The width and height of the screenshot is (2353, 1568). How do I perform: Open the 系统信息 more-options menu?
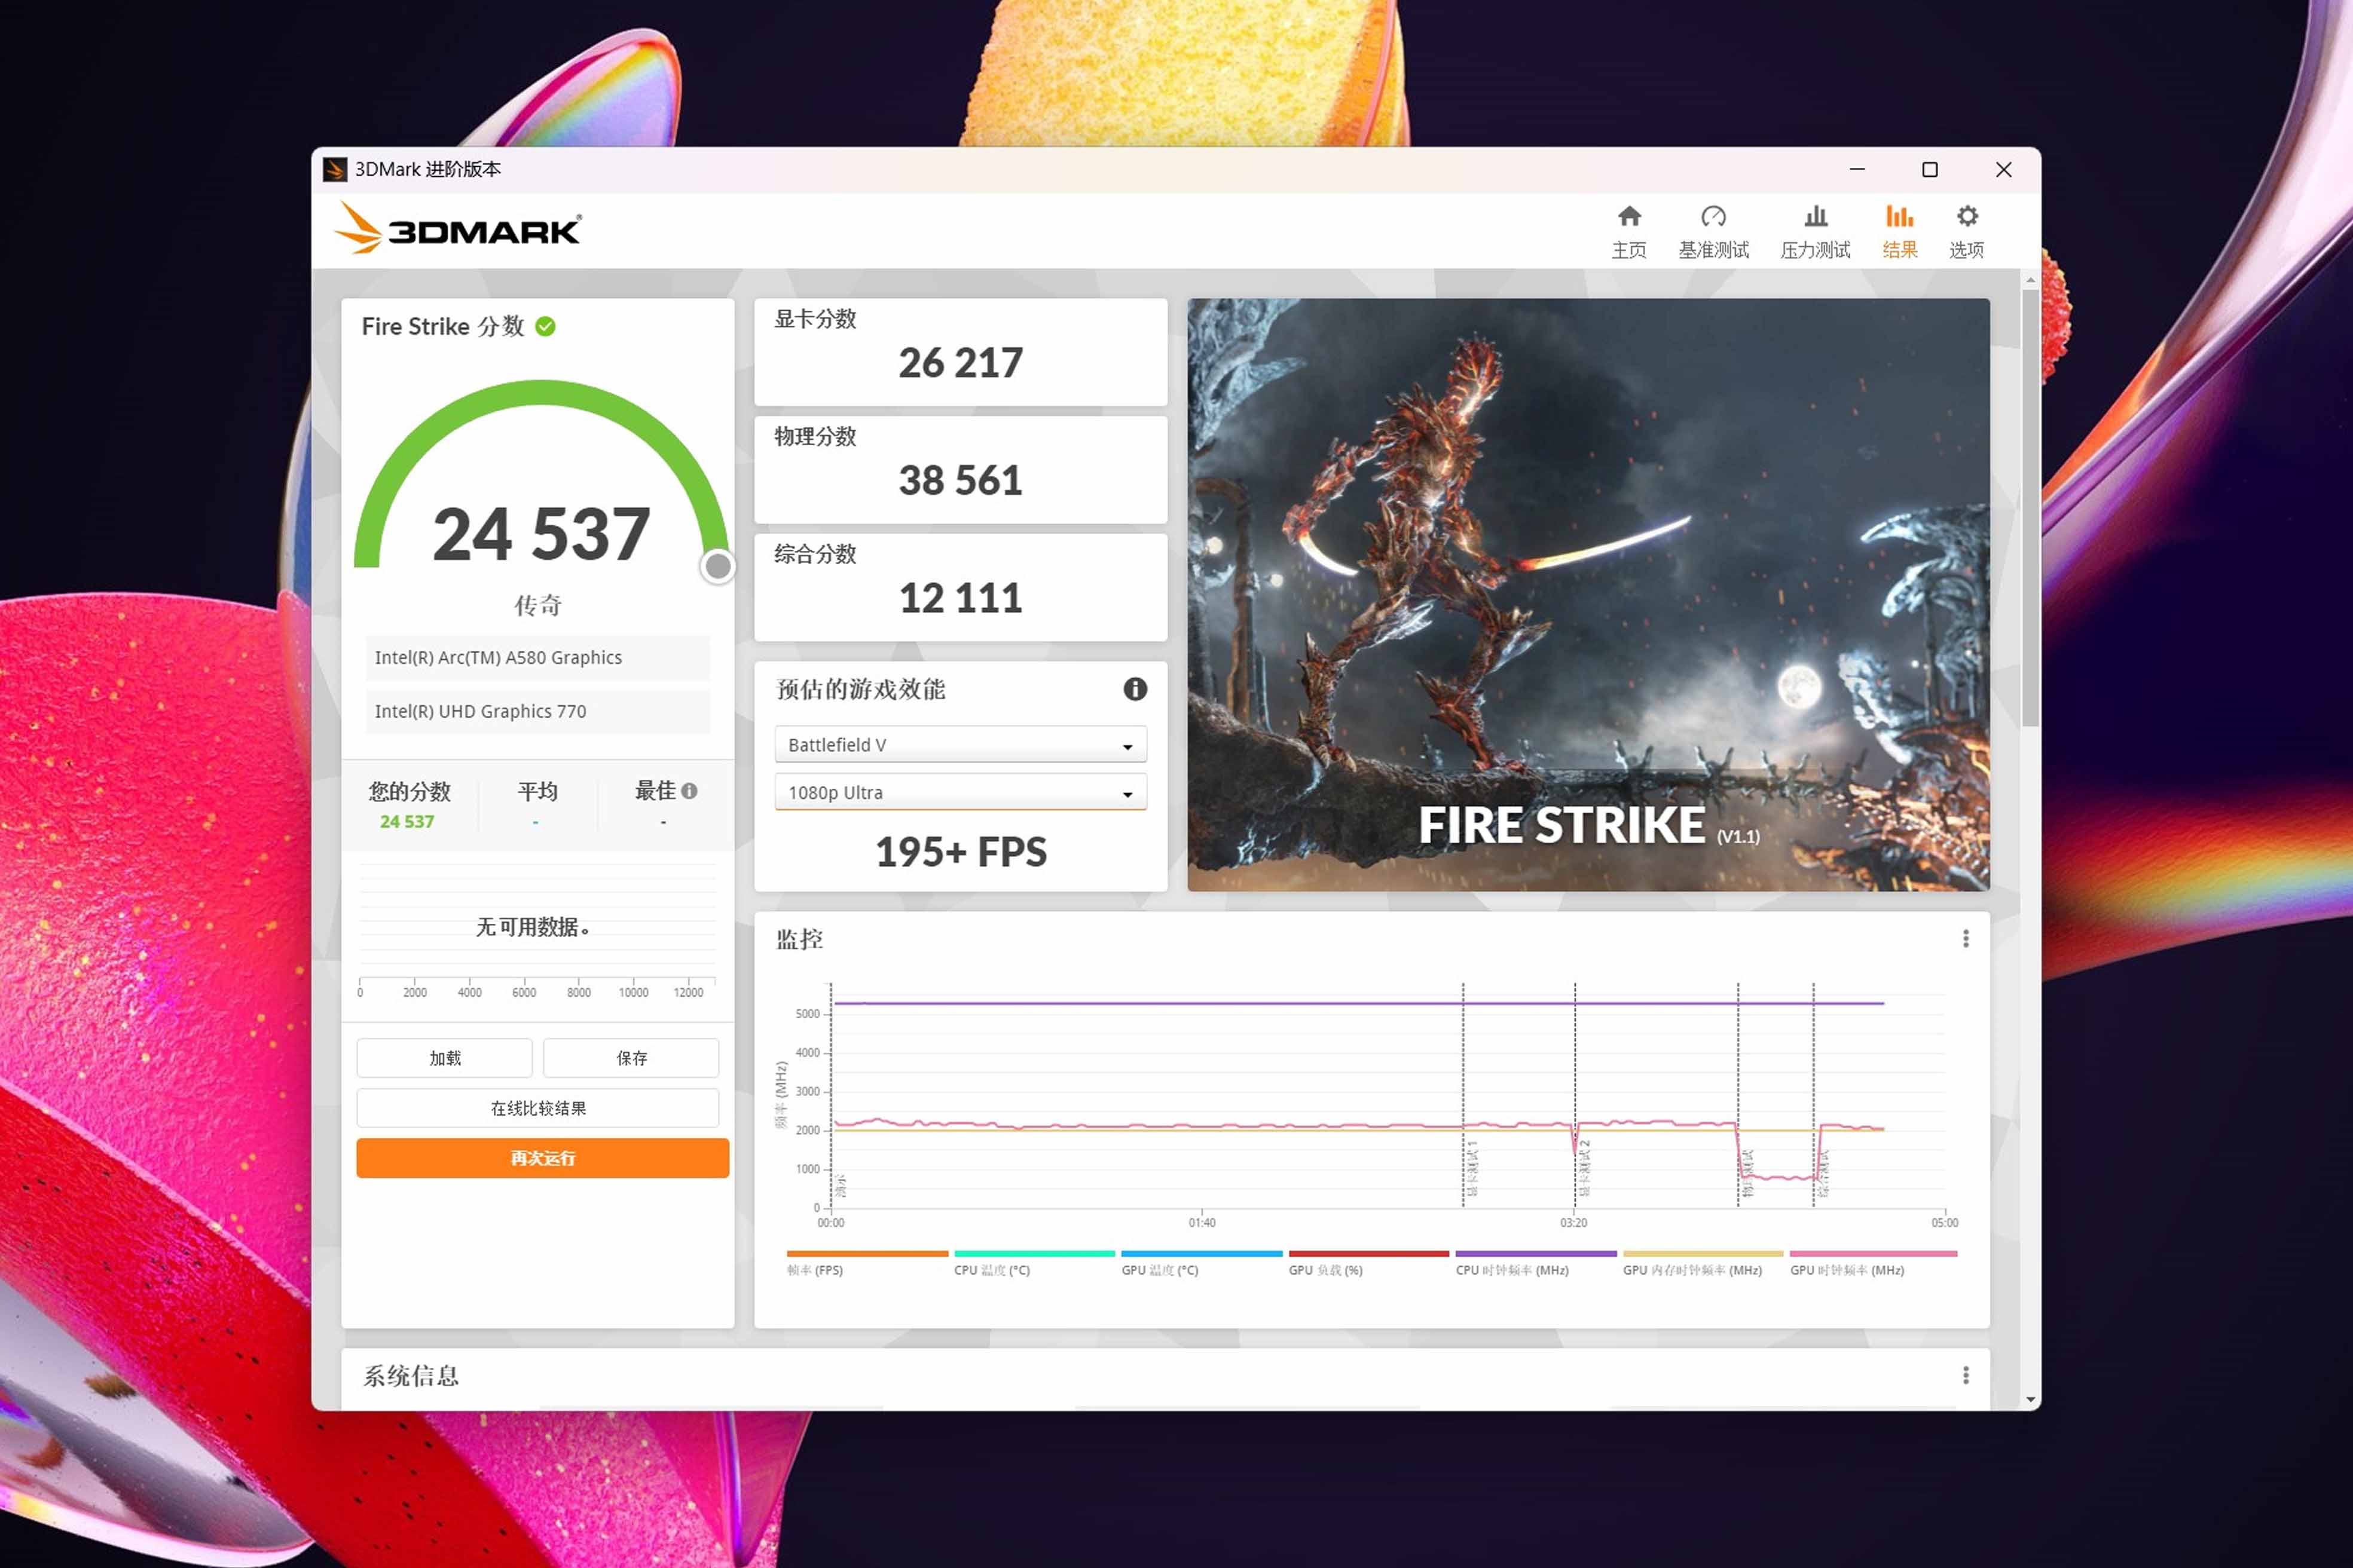click(x=1965, y=1375)
